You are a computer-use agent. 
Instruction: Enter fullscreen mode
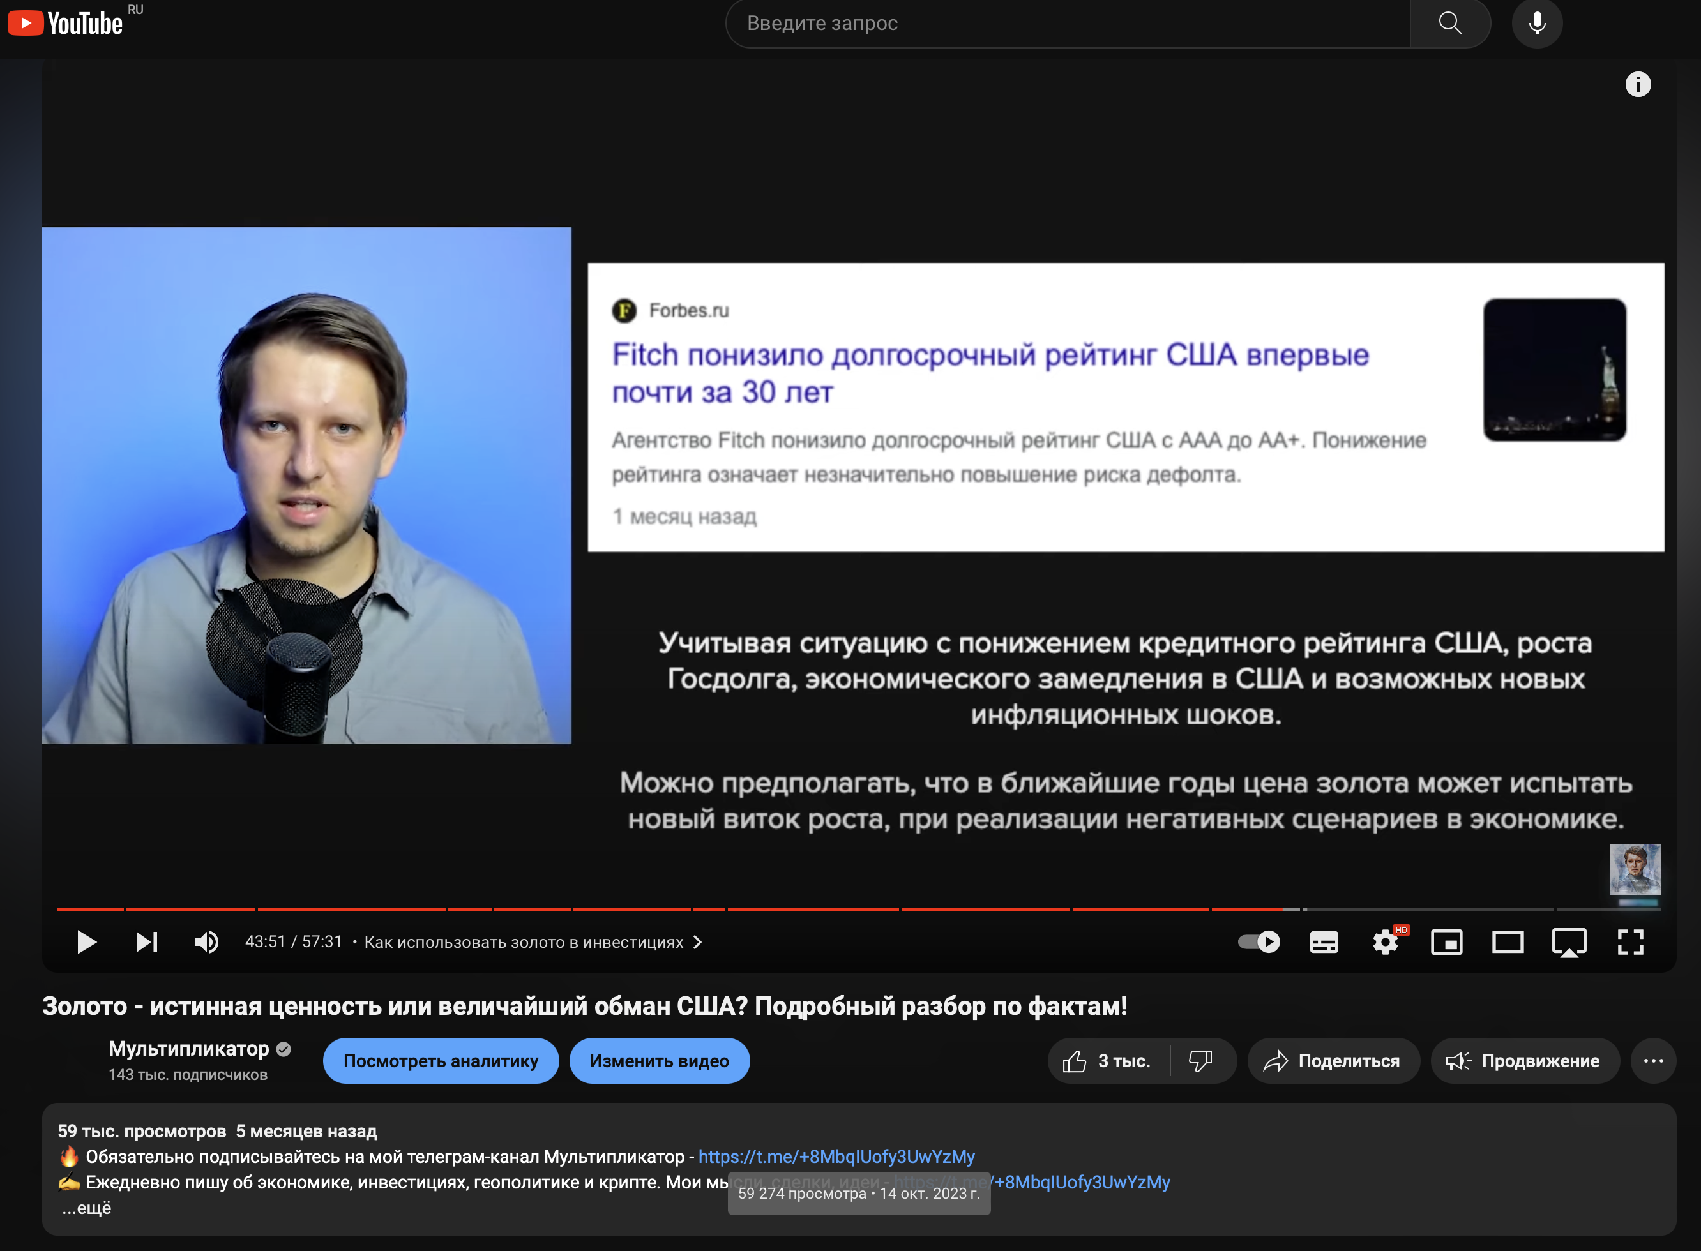1631,942
